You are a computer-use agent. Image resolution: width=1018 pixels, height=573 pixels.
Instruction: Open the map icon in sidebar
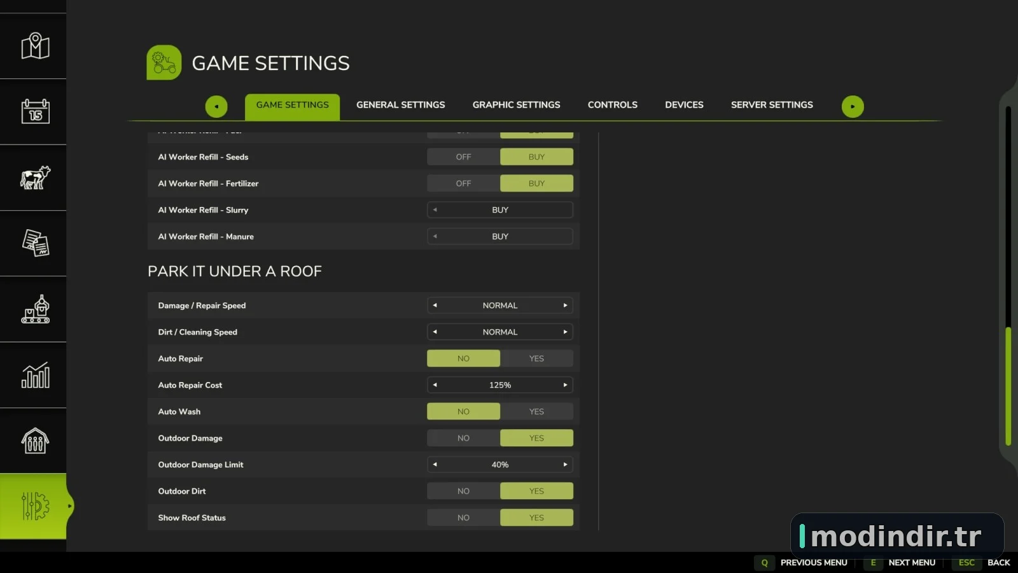tap(35, 46)
